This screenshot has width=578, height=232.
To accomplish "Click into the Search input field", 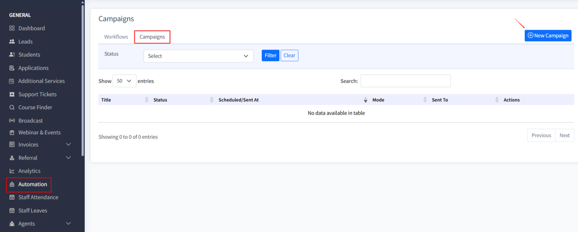I will [x=405, y=81].
